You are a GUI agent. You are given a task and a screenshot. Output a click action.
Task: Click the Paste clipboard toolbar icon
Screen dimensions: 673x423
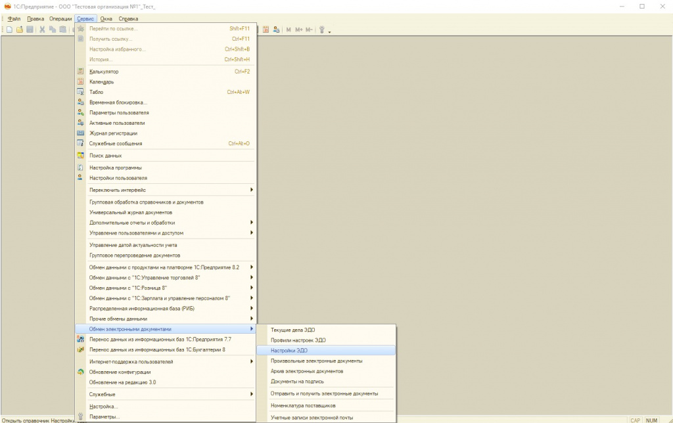tap(62, 30)
